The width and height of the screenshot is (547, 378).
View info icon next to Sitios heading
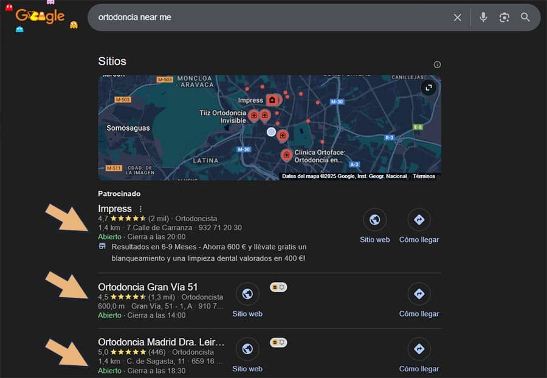pyautogui.click(x=437, y=64)
